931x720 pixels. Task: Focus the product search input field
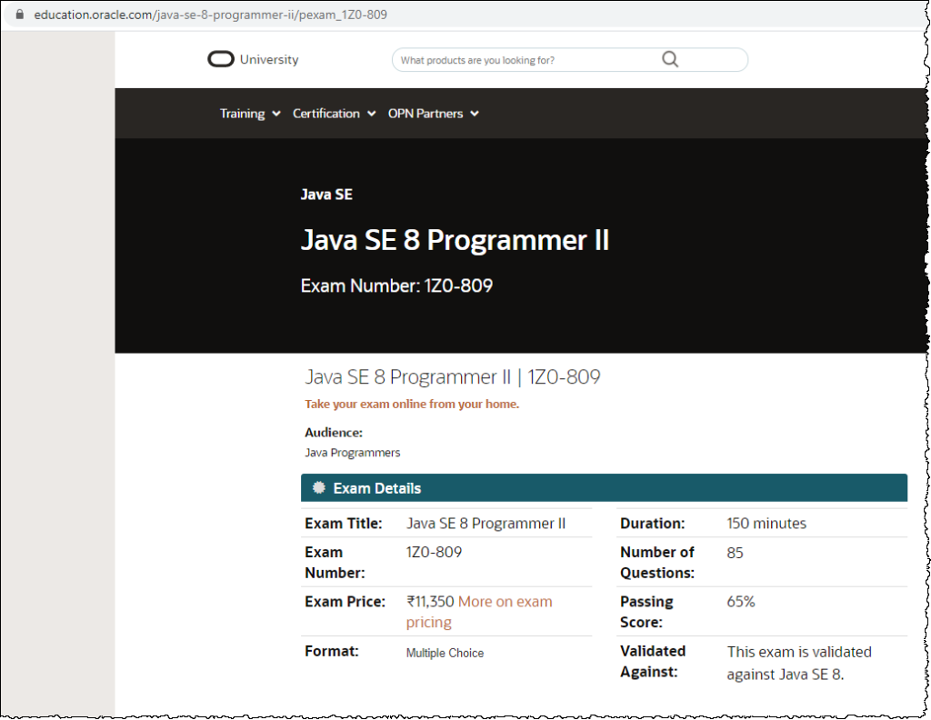[x=569, y=60]
